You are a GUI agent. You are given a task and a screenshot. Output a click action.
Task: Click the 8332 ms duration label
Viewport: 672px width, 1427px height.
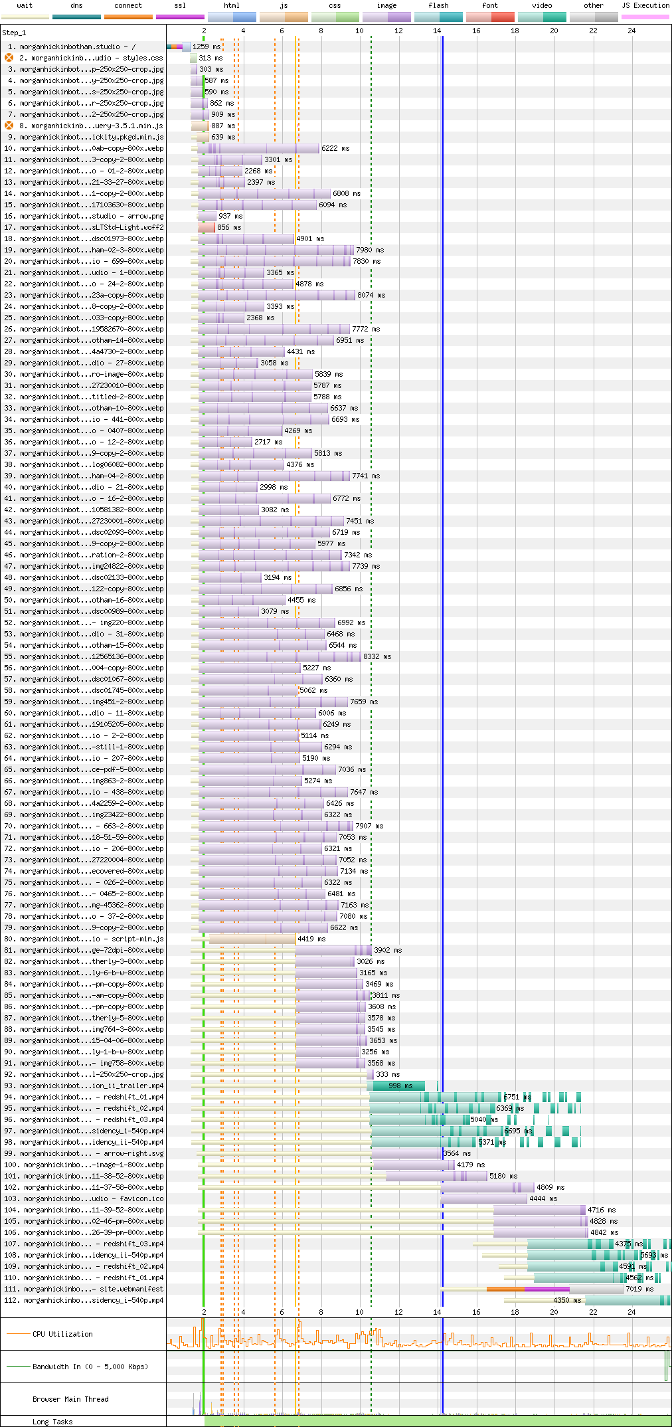[377, 657]
